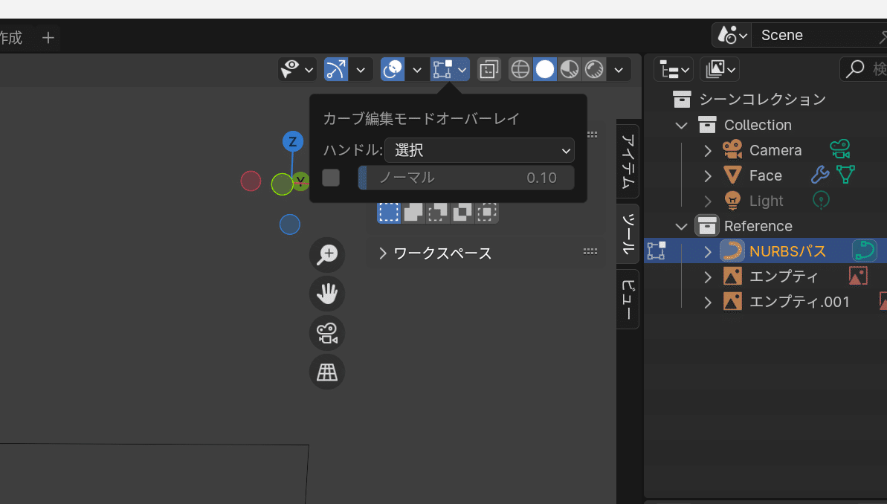
Task: Select subtract selection mode icon
Action: pos(438,212)
